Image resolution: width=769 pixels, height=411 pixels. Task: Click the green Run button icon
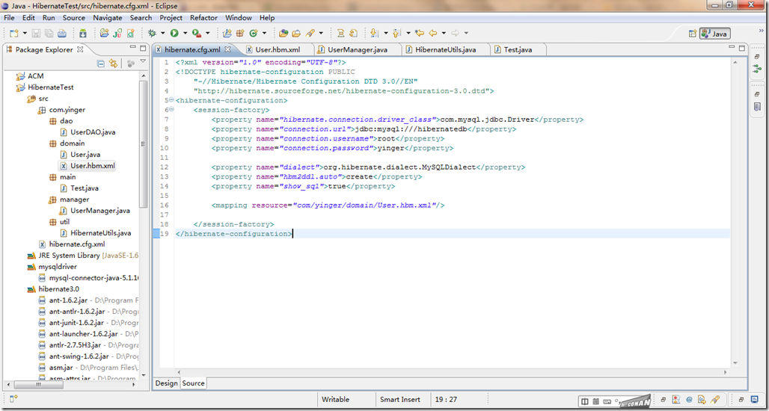(x=174, y=33)
